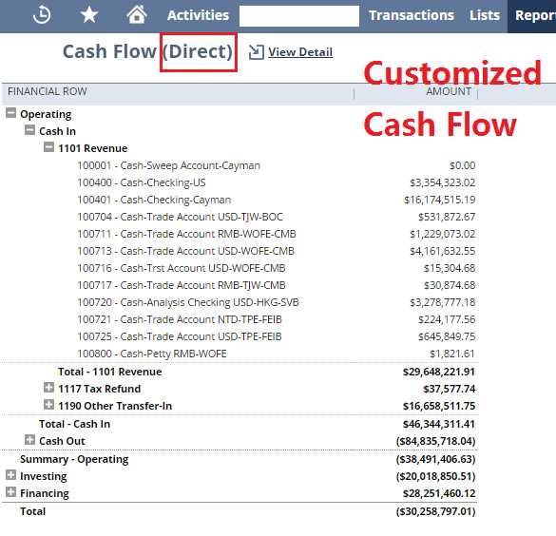
Task: Click the Total - Cash In label
Action: [x=74, y=424]
